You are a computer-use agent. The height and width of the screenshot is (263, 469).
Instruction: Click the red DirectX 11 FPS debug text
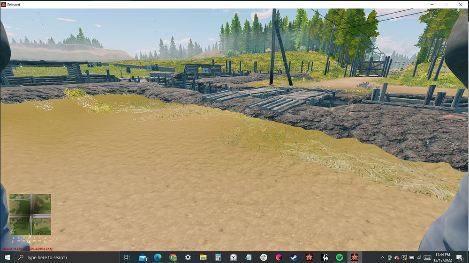point(28,249)
